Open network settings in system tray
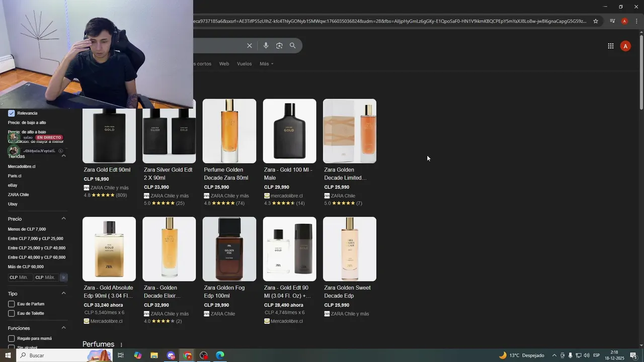Image resolution: width=644 pixels, height=362 pixels. [579, 355]
